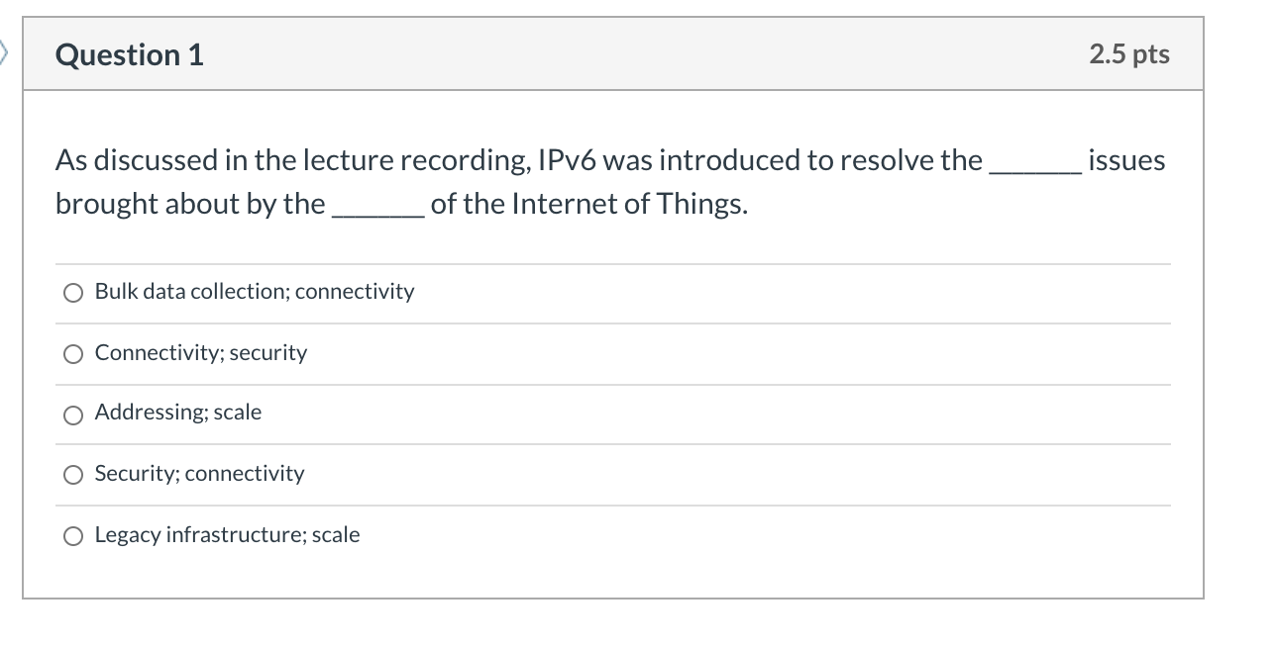This screenshot has height=647, width=1278.
Task: Click the '2.5 pts' point value label
Action: (1128, 54)
